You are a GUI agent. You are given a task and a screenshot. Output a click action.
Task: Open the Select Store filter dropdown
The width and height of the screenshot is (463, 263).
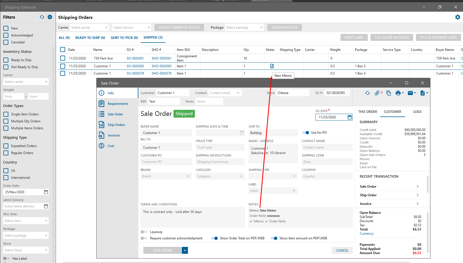[26, 250]
